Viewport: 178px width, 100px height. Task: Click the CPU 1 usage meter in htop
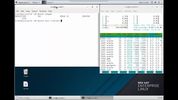(115, 16)
